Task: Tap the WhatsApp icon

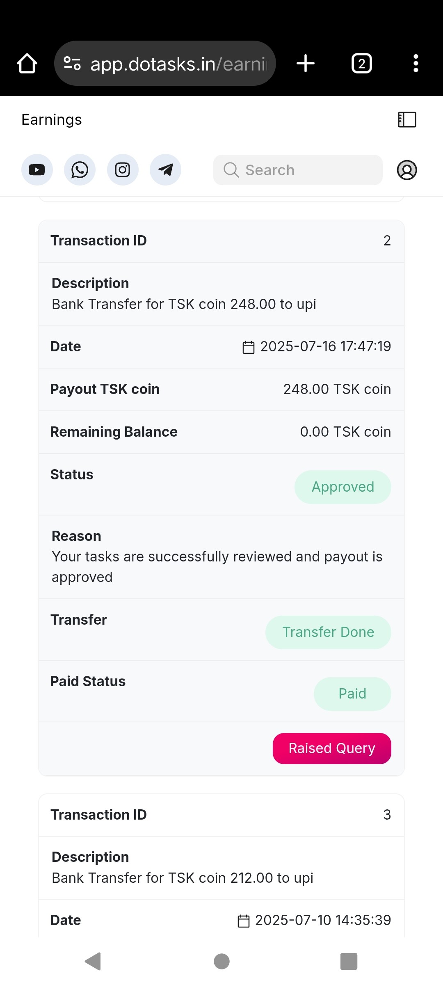Action: [80, 170]
